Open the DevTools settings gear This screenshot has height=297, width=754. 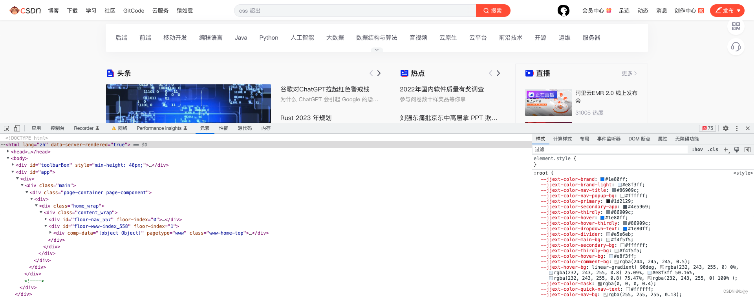(x=726, y=128)
